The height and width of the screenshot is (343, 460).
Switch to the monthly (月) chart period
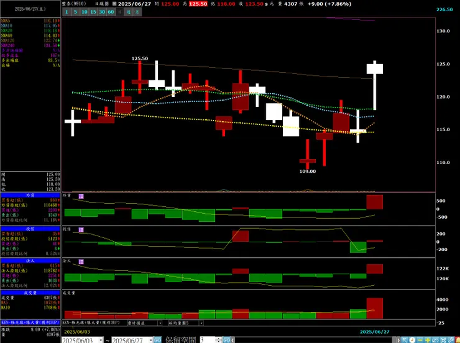click(137, 12)
